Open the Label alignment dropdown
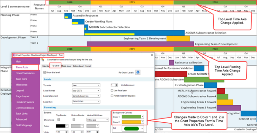 [x=86, y=96]
